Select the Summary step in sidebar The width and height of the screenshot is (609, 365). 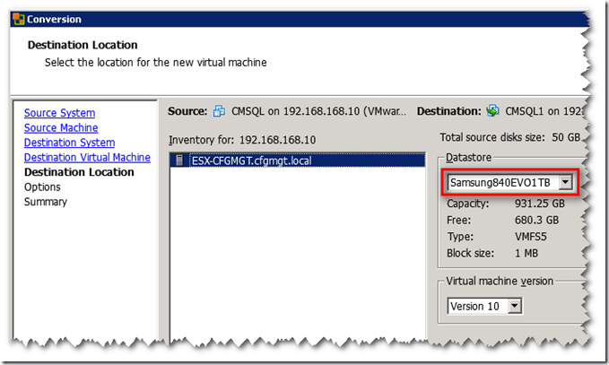[x=45, y=202]
